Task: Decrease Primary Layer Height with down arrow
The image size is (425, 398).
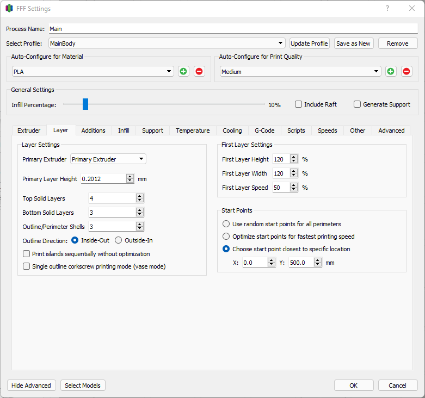Action: pyautogui.click(x=130, y=181)
